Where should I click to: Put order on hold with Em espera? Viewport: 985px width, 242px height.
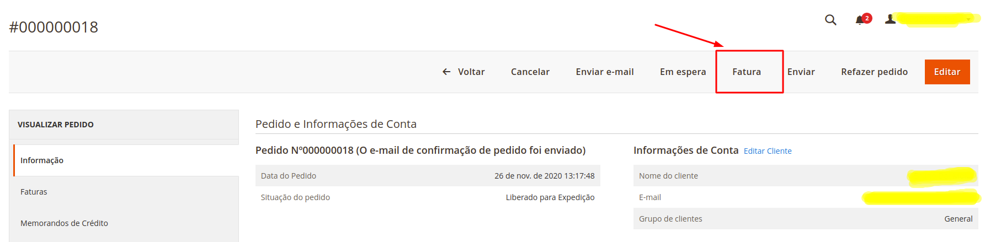(x=683, y=72)
